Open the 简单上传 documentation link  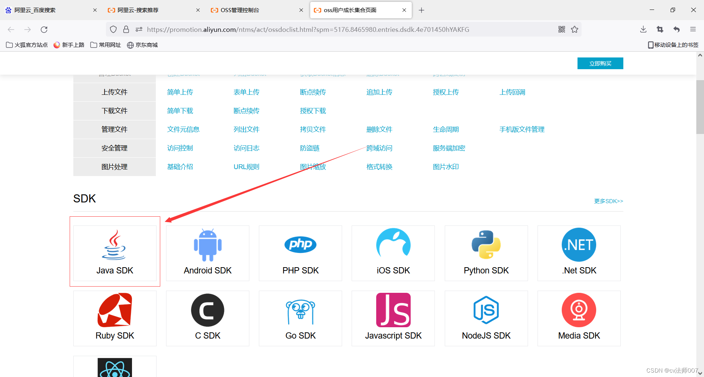click(180, 92)
